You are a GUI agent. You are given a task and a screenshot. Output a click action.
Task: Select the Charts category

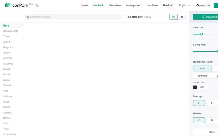(x=7, y=123)
